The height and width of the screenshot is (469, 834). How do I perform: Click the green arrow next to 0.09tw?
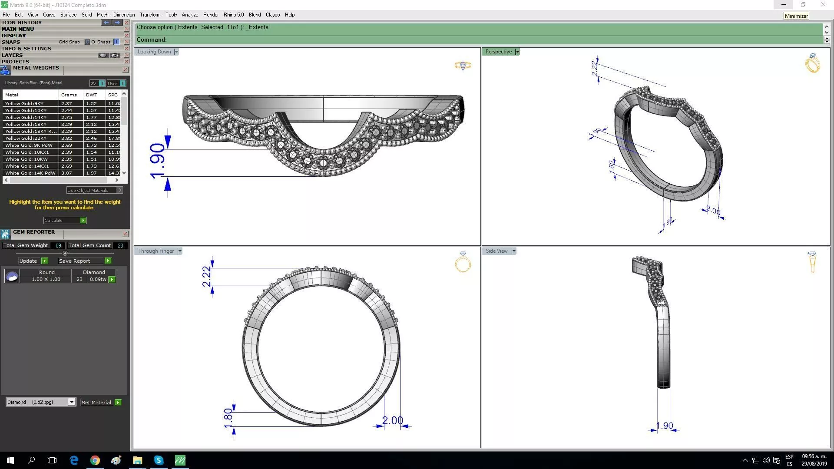coord(112,280)
